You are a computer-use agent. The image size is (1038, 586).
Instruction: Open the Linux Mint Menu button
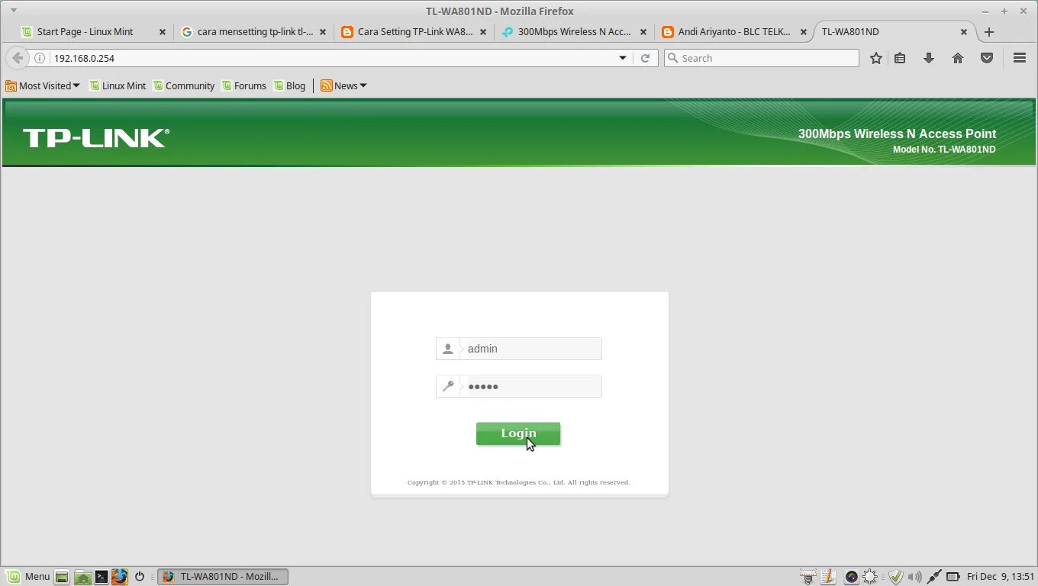pyautogui.click(x=28, y=577)
